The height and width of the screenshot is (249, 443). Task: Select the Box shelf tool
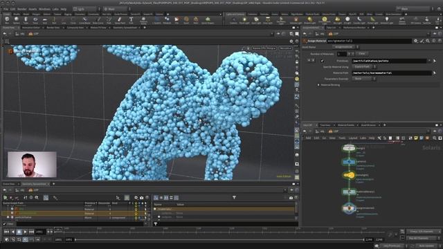coord(7,20)
